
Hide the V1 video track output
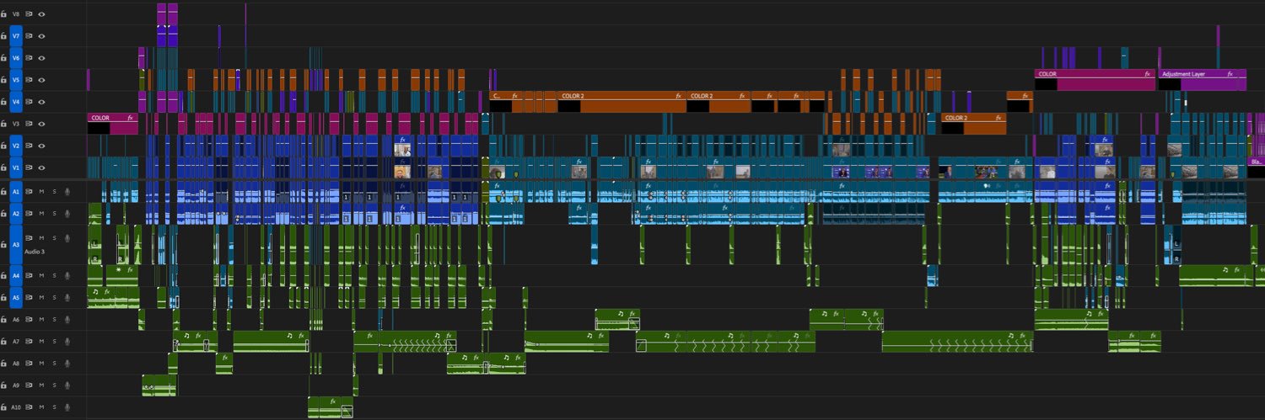[x=41, y=167]
